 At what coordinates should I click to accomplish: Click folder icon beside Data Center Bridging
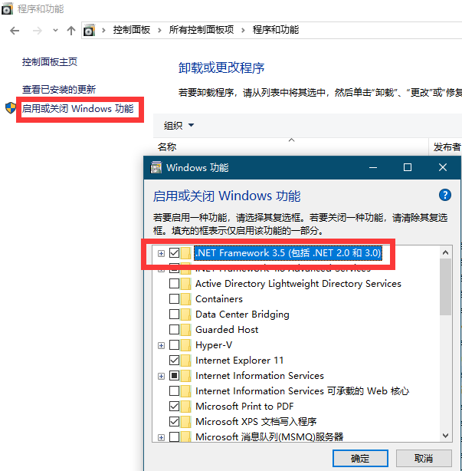185,314
